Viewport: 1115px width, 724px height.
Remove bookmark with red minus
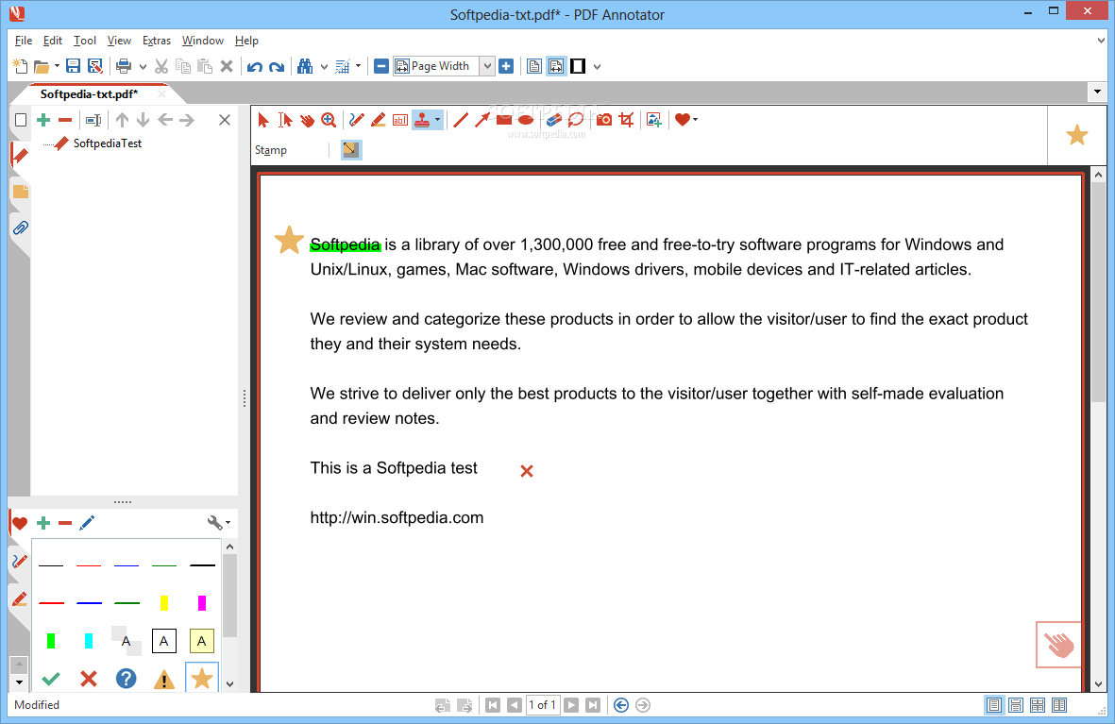(x=65, y=120)
